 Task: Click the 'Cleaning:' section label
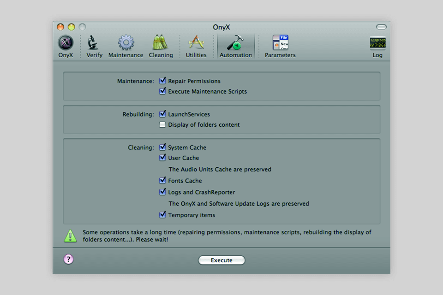[141, 147]
